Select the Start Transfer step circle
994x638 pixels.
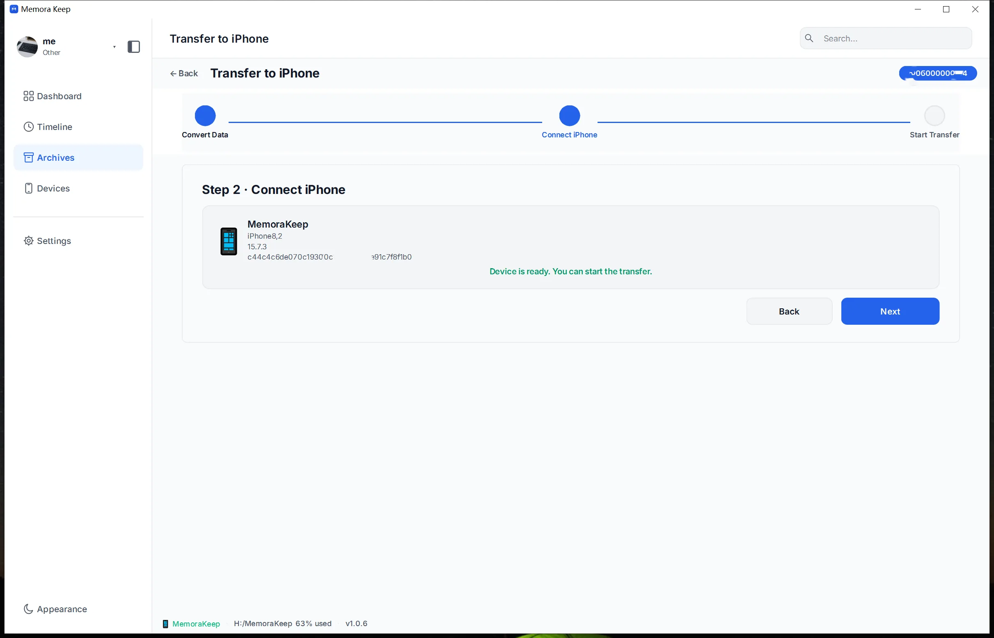coord(934,116)
